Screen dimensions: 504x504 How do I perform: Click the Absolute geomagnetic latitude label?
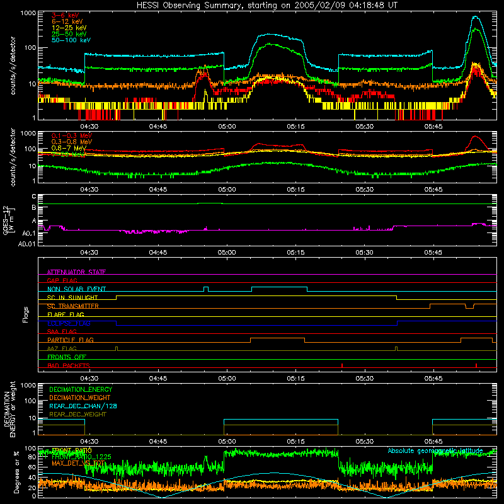[435, 450]
